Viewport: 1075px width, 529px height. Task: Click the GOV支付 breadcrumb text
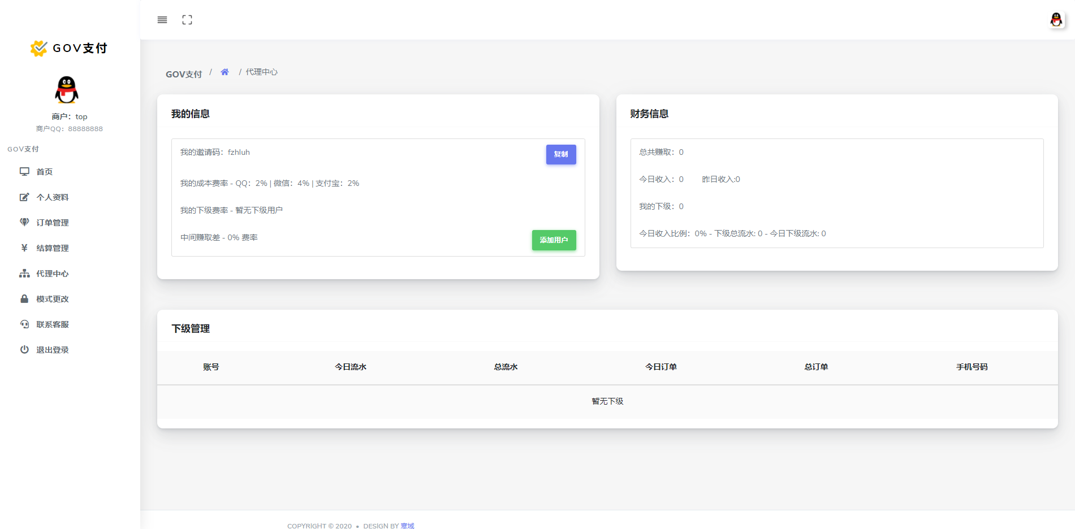(183, 74)
